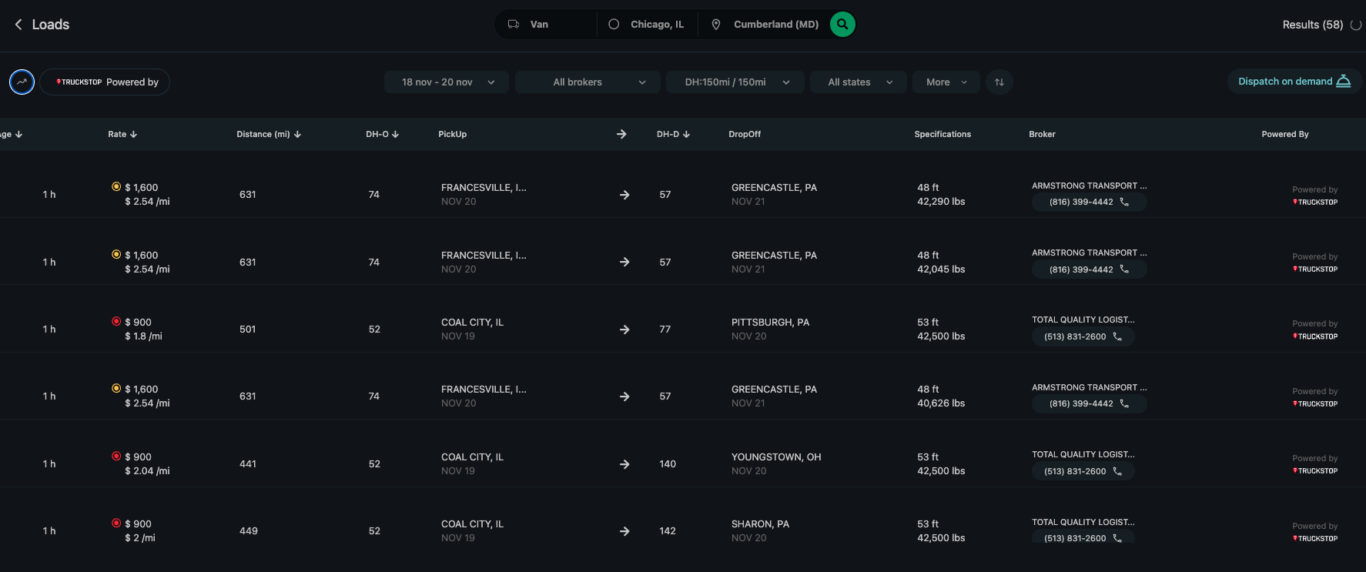Screen dimensions: 1366x572
Task: Click route arrow on the 40,626 lbs row
Action: coord(624,396)
